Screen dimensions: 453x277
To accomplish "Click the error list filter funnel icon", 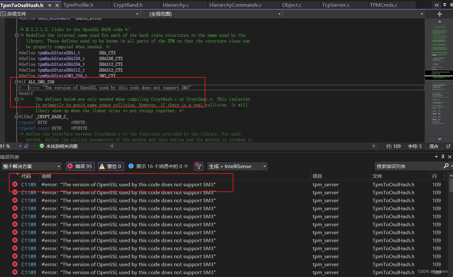I will [199, 166].
